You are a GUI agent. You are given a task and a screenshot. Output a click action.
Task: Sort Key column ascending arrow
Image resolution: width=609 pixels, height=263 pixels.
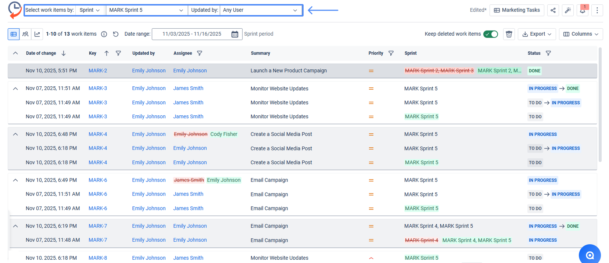[107, 53]
